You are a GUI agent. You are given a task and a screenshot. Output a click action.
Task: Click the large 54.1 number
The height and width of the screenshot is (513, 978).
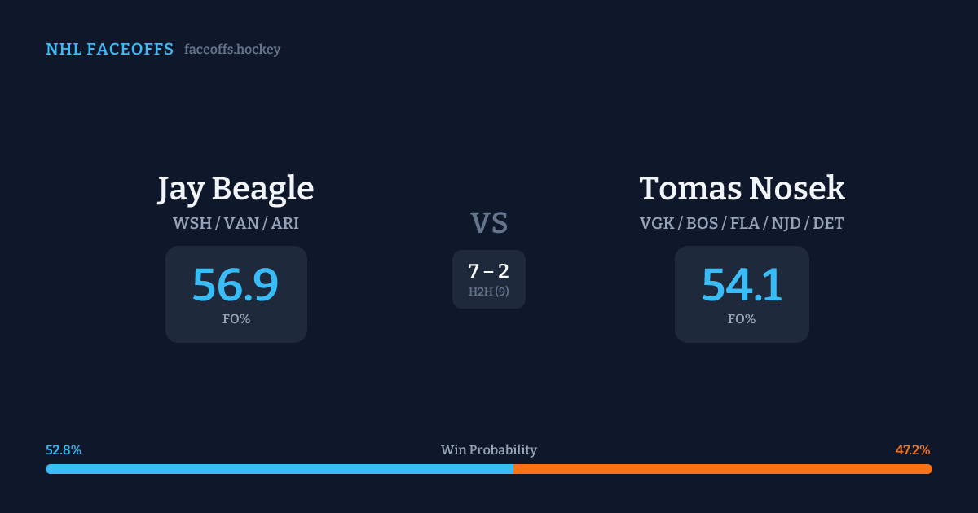[742, 285]
